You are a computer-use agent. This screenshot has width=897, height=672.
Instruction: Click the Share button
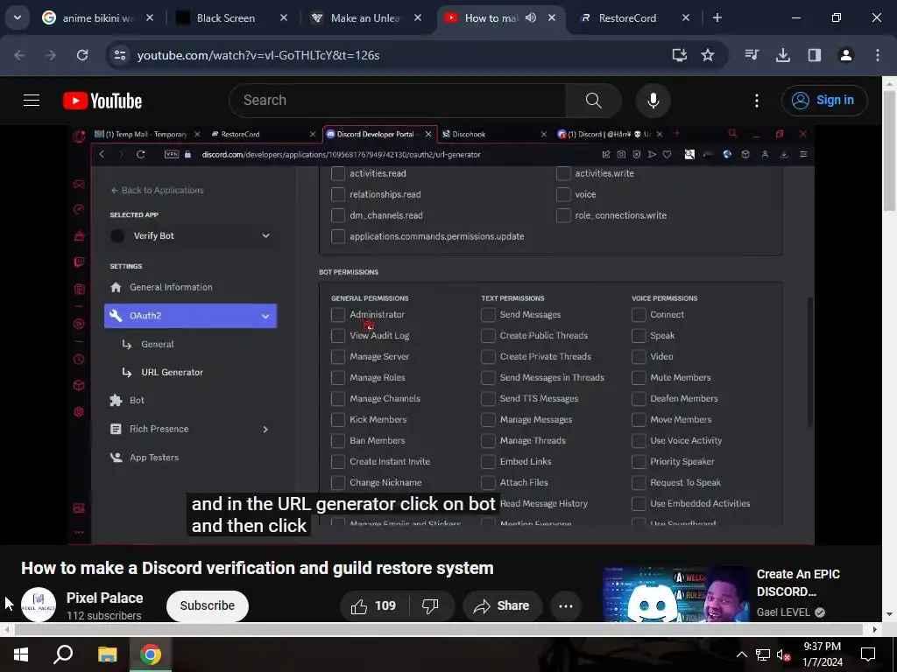pyautogui.click(x=502, y=605)
